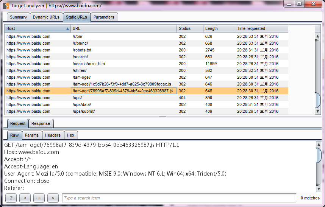The width and height of the screenshot is (325, 207).
Task: Switch to the Request tab
Action: pos(18,124)
